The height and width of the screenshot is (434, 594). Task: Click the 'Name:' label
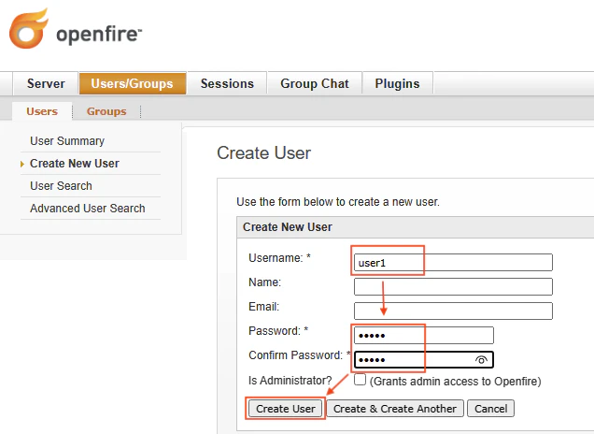click(x=264, y=282)
